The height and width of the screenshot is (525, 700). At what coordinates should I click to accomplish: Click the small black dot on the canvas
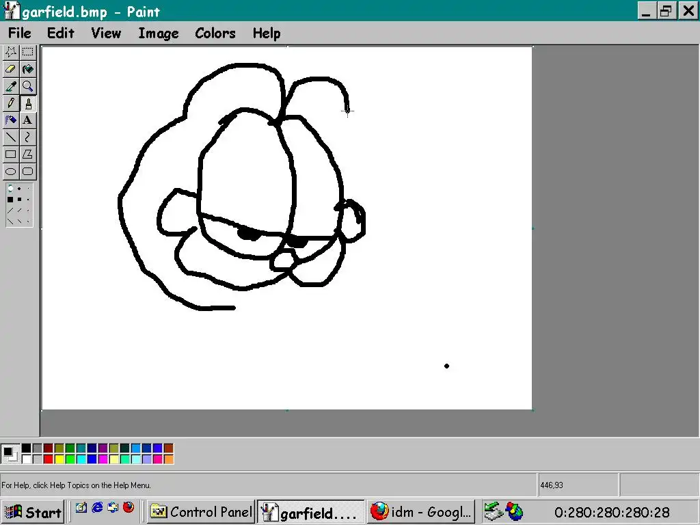(x=446, y=366)
